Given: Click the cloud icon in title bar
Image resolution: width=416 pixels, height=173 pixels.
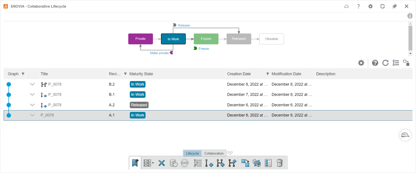Looking at the screenshot, I should [346, 6].
